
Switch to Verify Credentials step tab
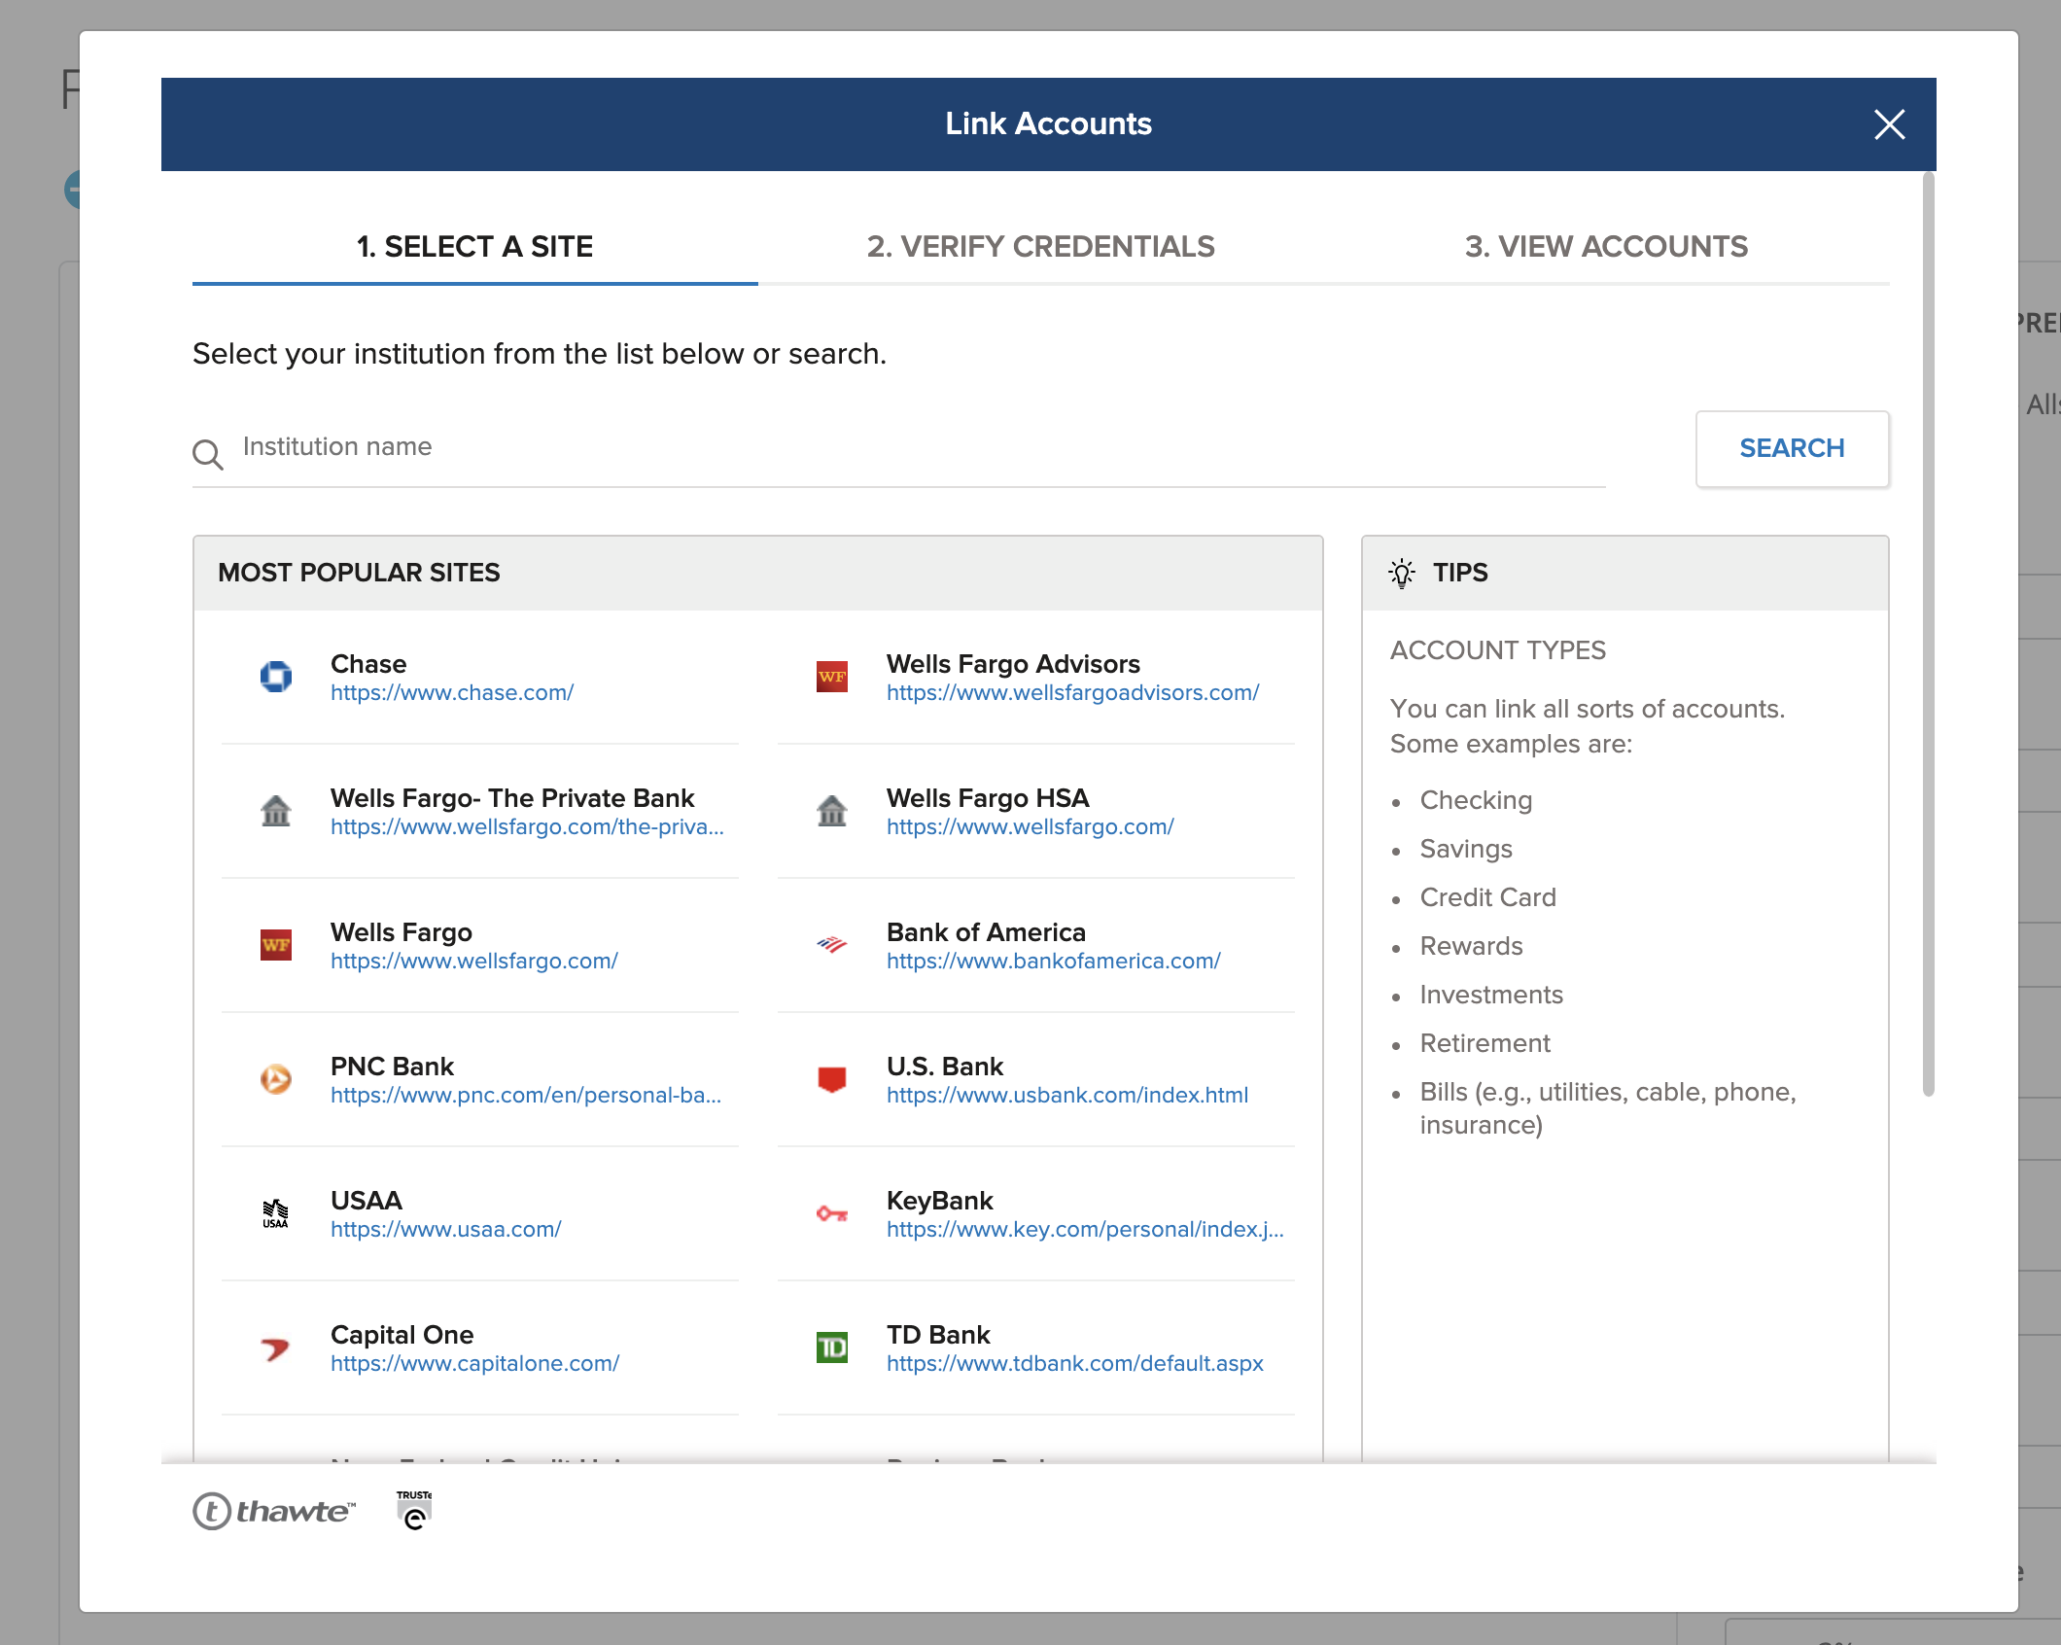pos(1040,247)
